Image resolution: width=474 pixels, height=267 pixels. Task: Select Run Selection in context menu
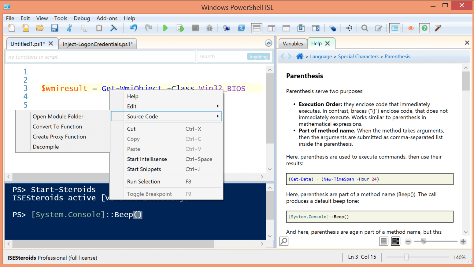pos(166,181)
